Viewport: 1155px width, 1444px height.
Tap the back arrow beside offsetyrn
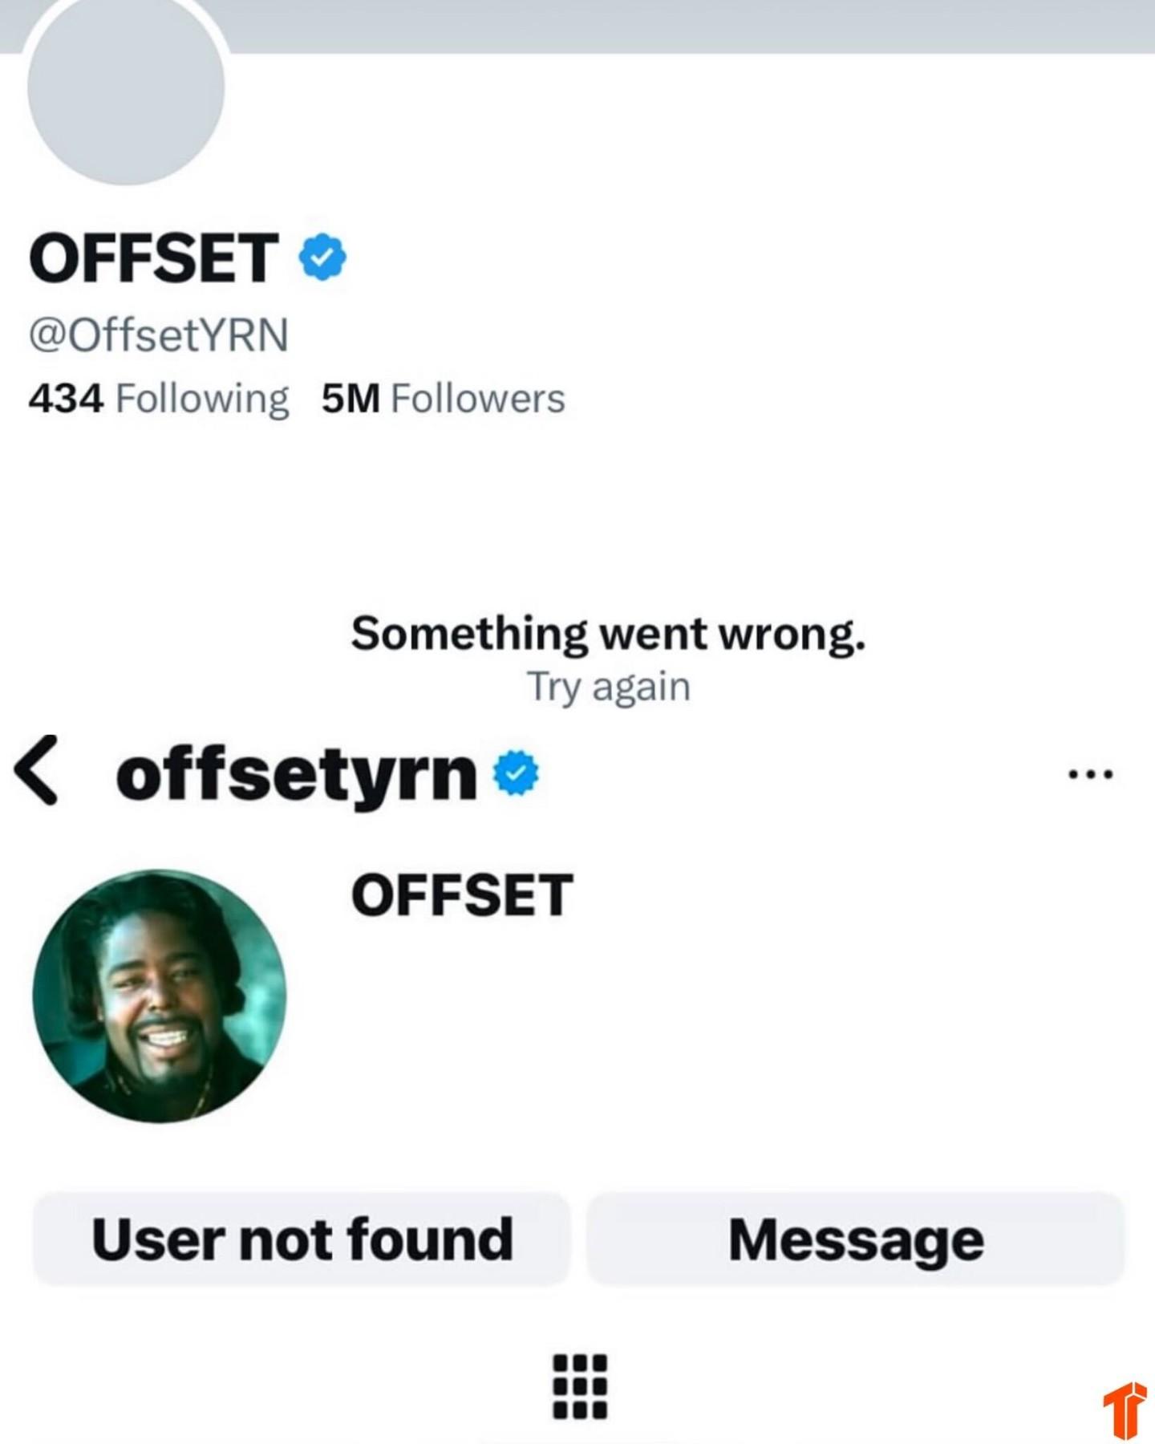click(37, 770)
